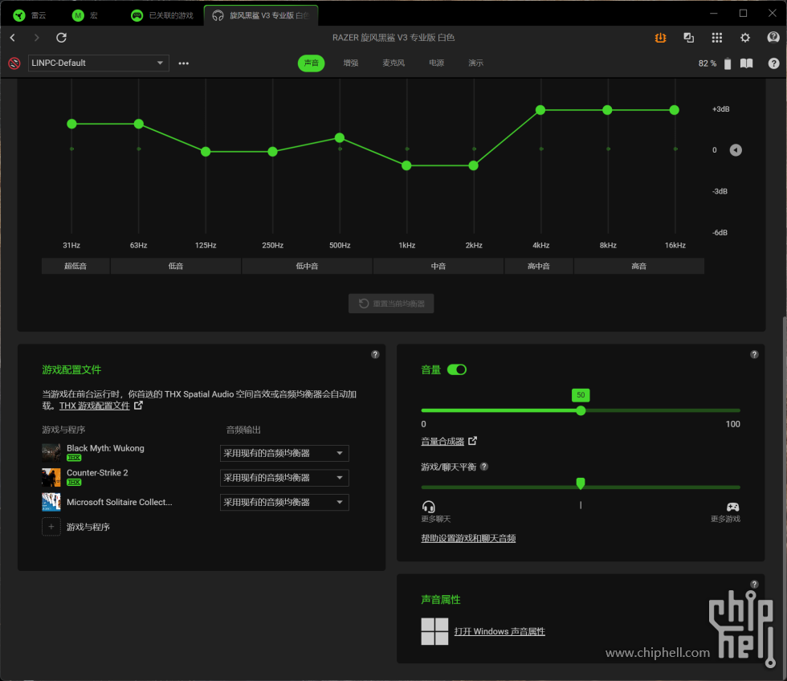Click the round arrow button at 0 dB

click(736, 150)
